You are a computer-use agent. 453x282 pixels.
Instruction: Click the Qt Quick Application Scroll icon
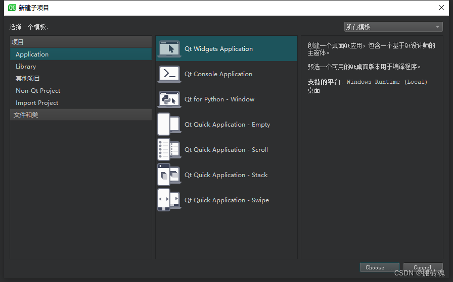click(169, 150)
